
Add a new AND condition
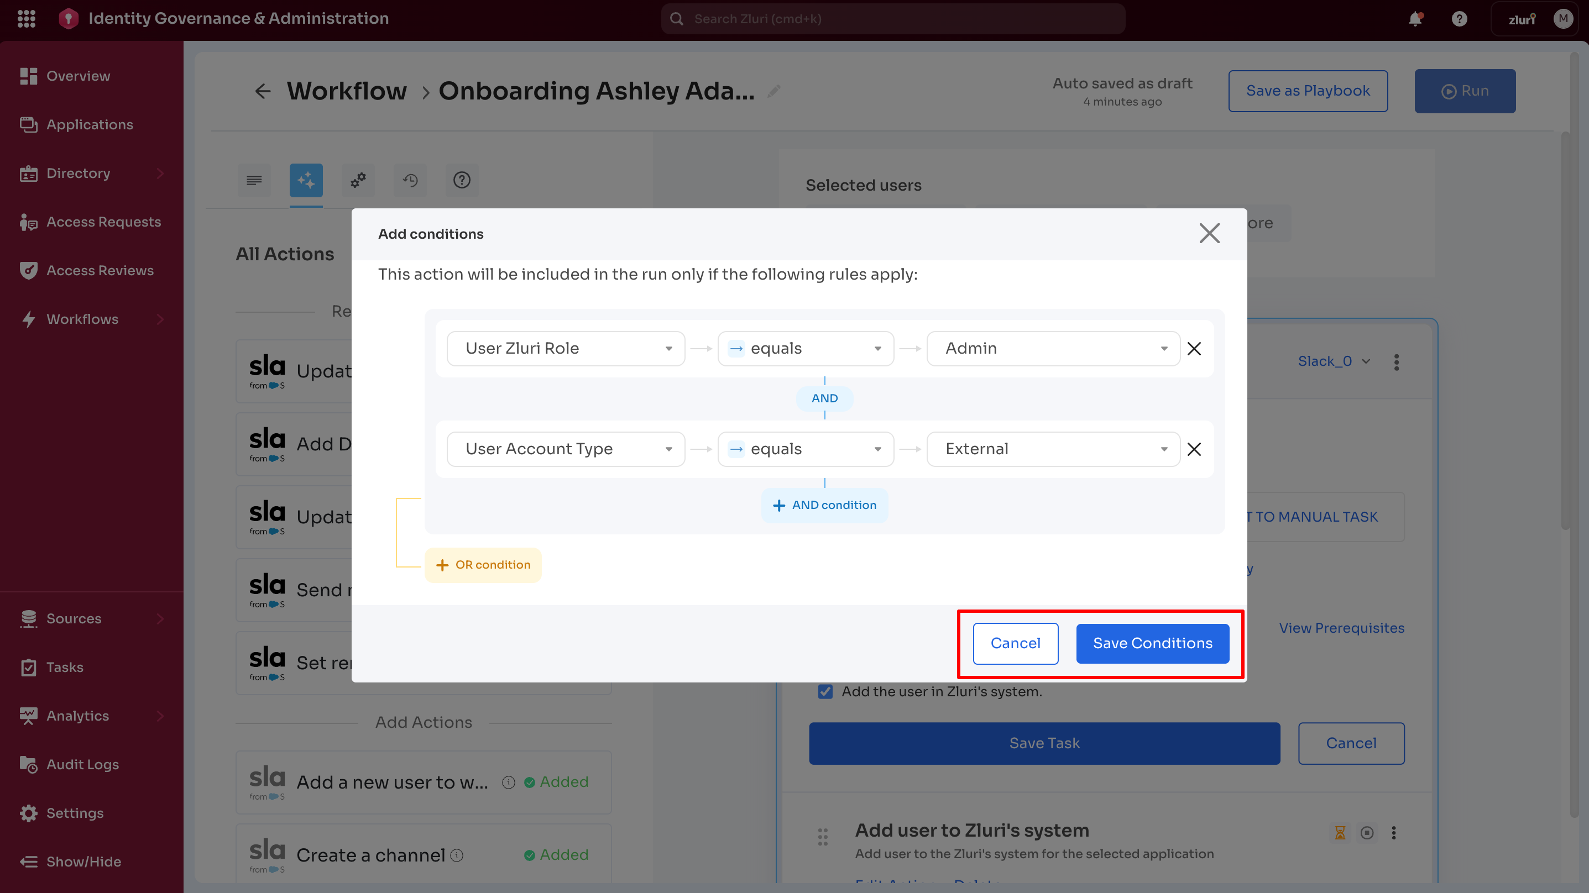(824, 505)
